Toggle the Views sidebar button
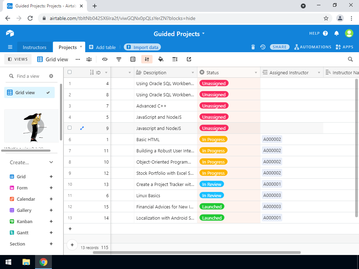The image size is (359, 269). click(18, 59)
